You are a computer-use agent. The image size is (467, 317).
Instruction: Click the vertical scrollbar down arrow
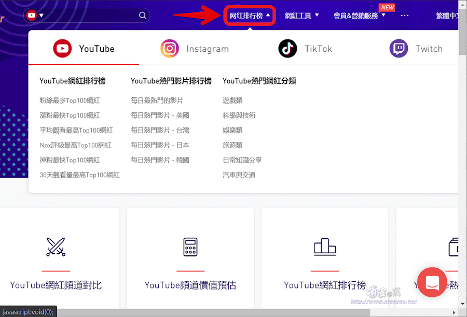click(462, 304)
